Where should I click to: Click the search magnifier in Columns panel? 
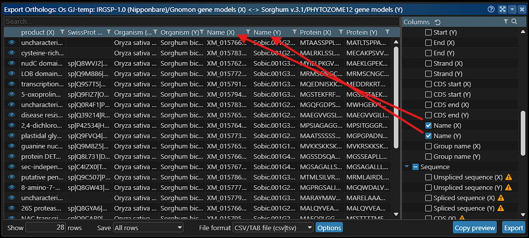pyautogui.click(x=514, y=22)
